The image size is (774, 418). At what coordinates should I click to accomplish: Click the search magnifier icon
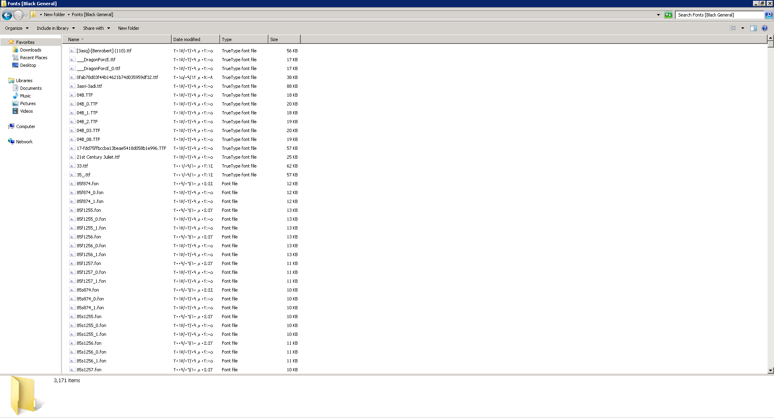[x=769, y=15]
